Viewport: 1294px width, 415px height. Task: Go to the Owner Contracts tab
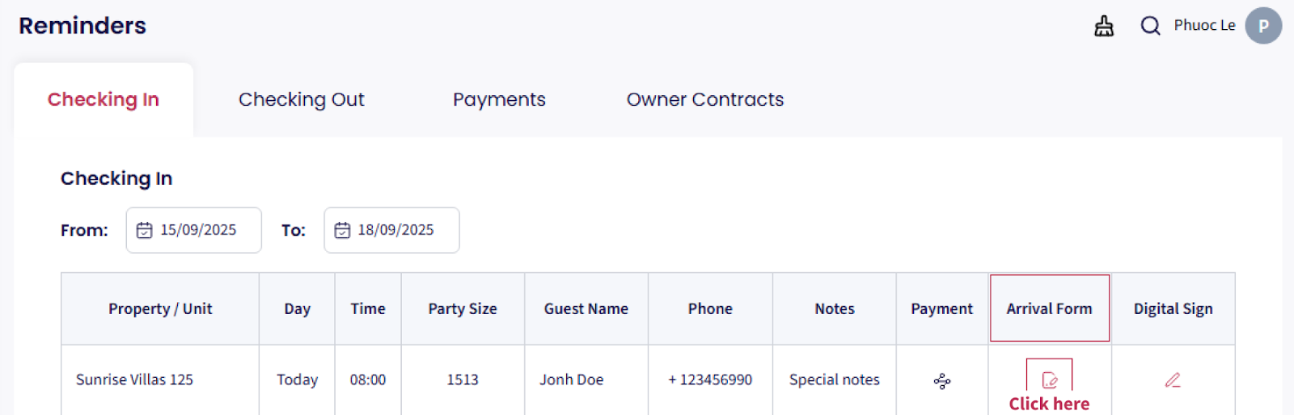click(704, 99)
